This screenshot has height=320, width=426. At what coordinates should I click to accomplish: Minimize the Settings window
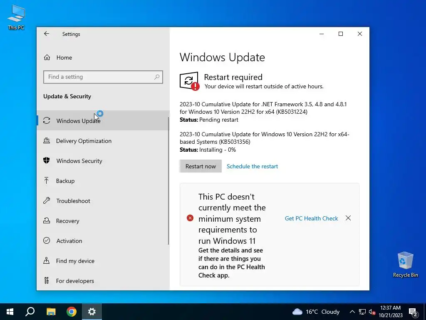(x=322, y=34)
